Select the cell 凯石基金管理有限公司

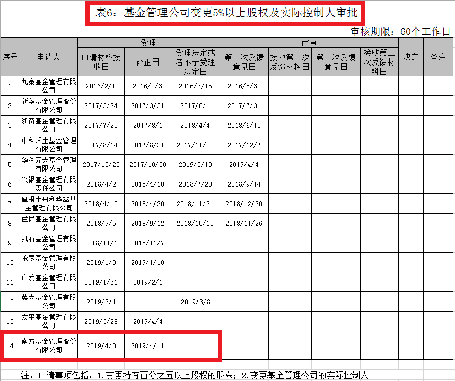pyautogui.click(x=49, y=243)
